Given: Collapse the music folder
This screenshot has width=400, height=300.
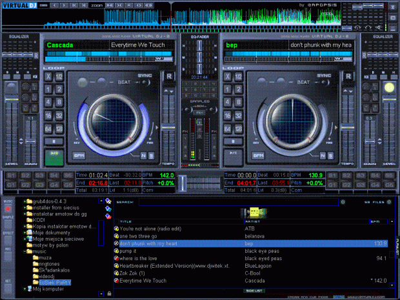Looking at the screenshot, I should [x=25, y=252].
